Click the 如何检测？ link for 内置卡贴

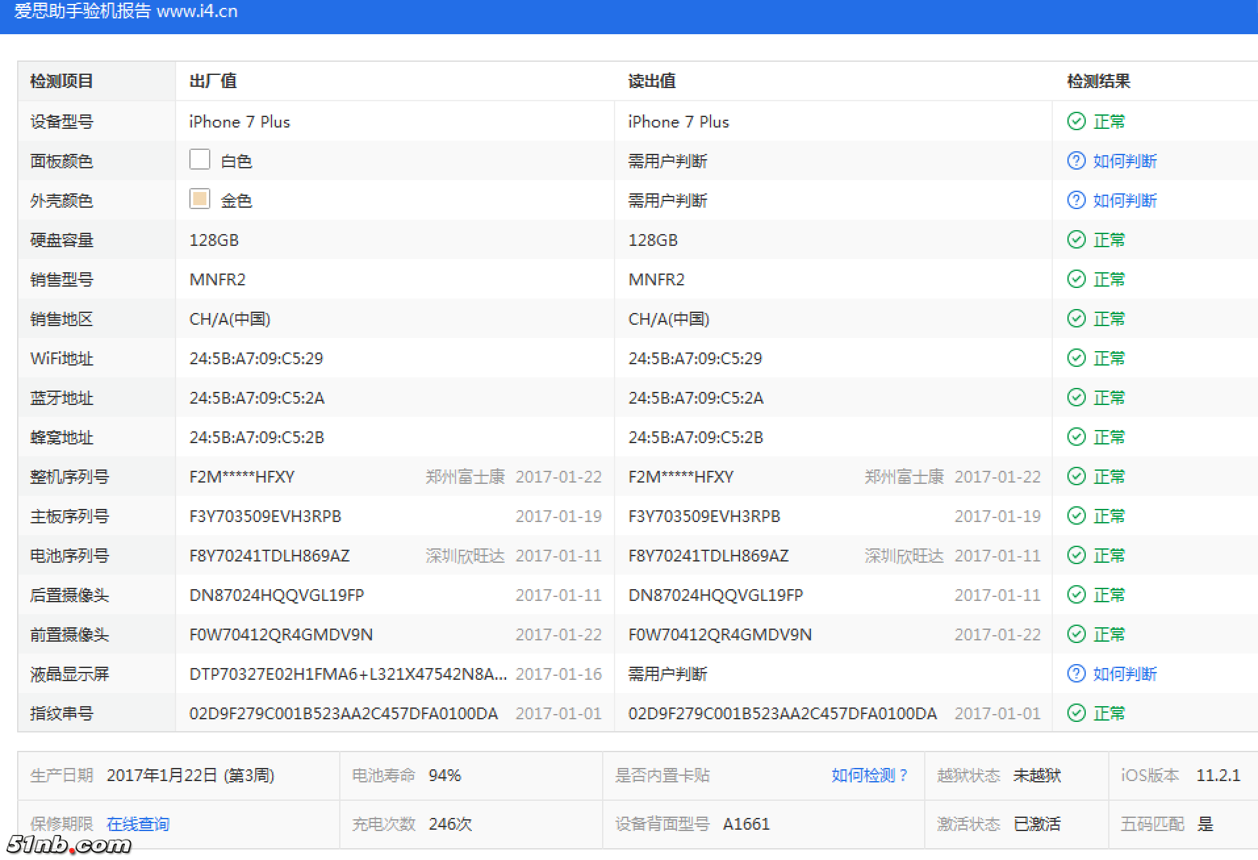[869, 775]
